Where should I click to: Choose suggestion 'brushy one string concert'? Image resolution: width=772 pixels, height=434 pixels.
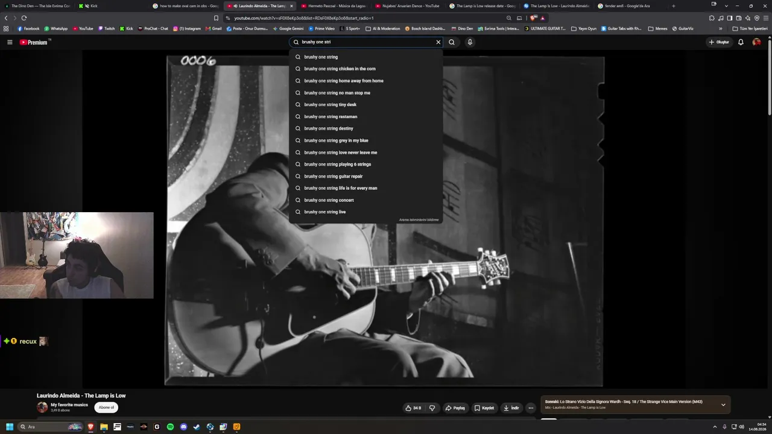(x=365, y=200)
